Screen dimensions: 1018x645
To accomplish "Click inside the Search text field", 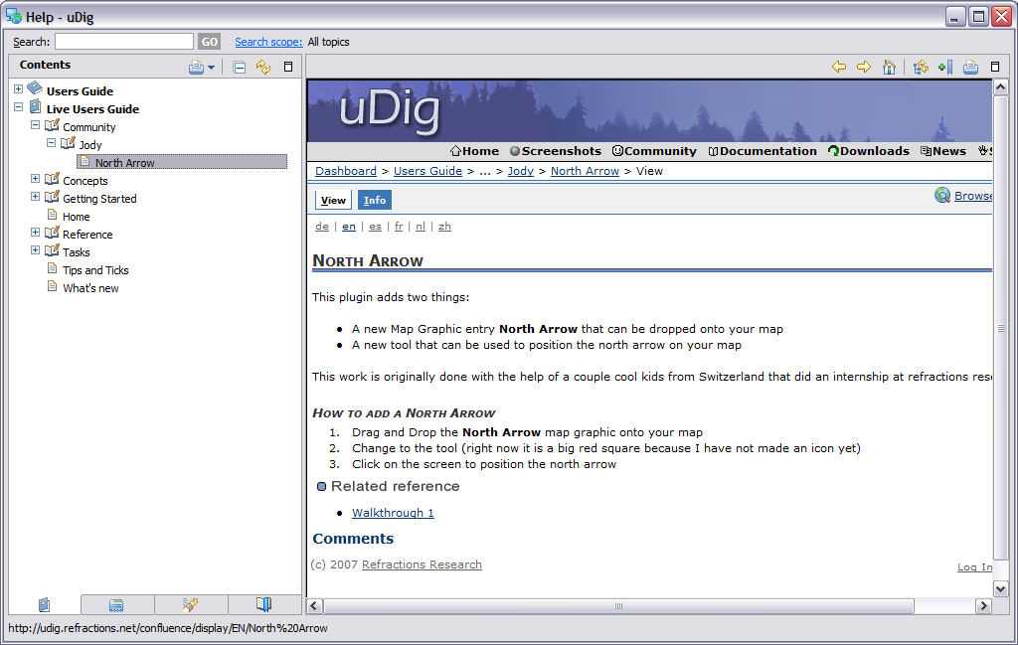I will 124,42.
